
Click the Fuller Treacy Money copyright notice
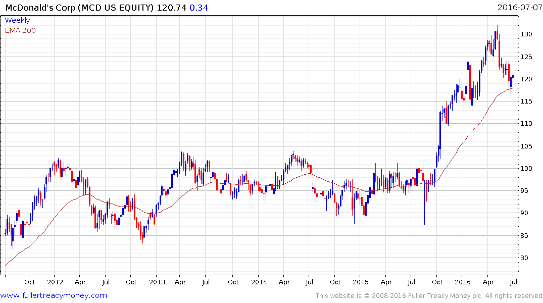[x=429, y=296]
